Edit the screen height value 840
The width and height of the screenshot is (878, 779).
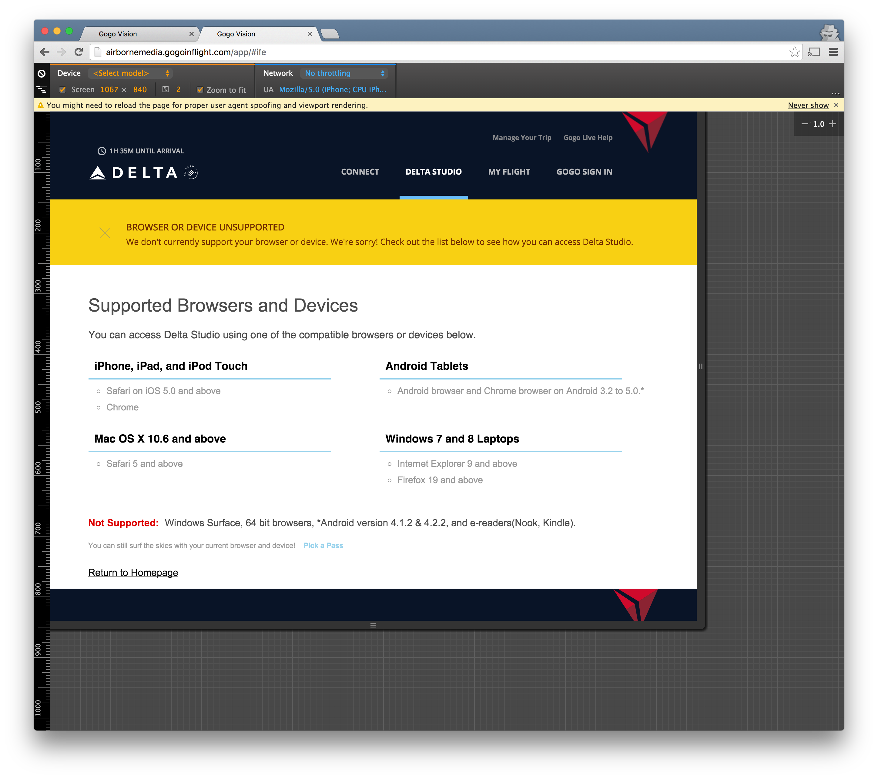[x=140, y=89]
